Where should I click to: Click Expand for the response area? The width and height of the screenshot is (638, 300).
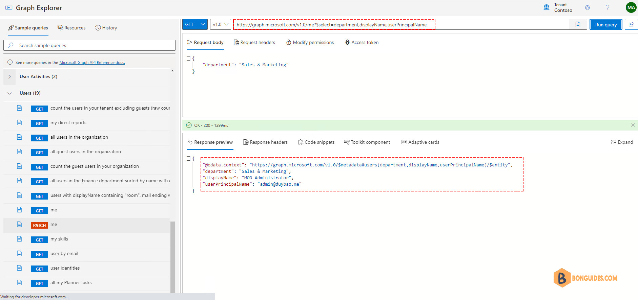click(x=622, y=142)
